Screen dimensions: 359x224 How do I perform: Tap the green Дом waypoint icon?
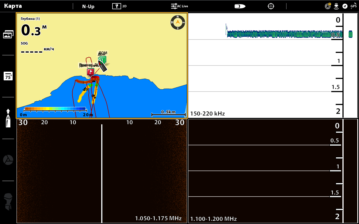coord(102,59)
